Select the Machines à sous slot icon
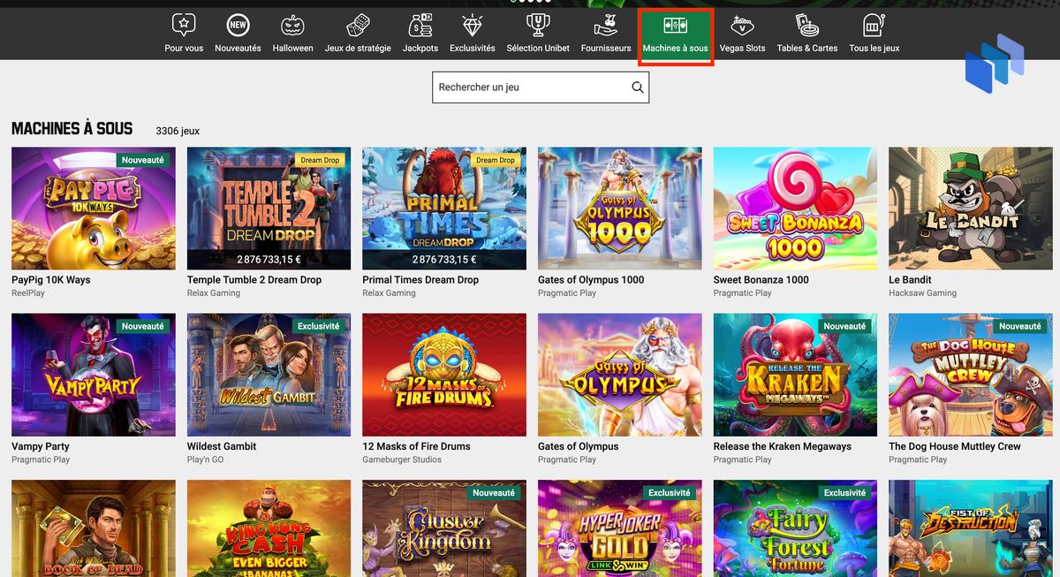1060x577 pixels. point(676,25)
